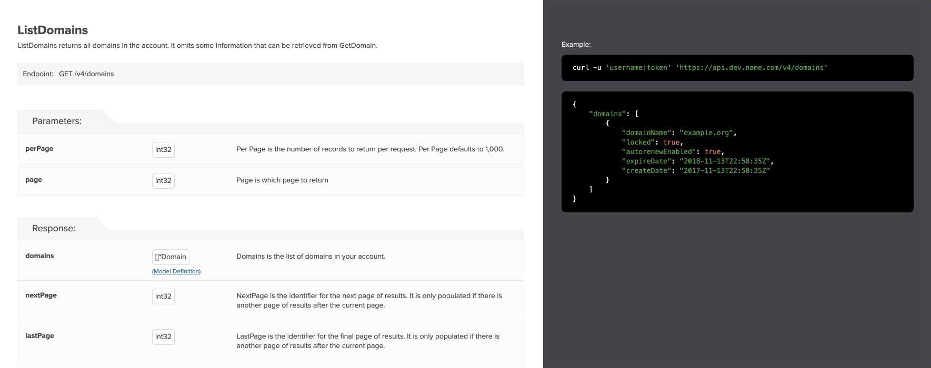The width and height of the screenshot is (931, 368).
Task: Select the Endpoint GET /v4/domains text
Action: (68, 74)
